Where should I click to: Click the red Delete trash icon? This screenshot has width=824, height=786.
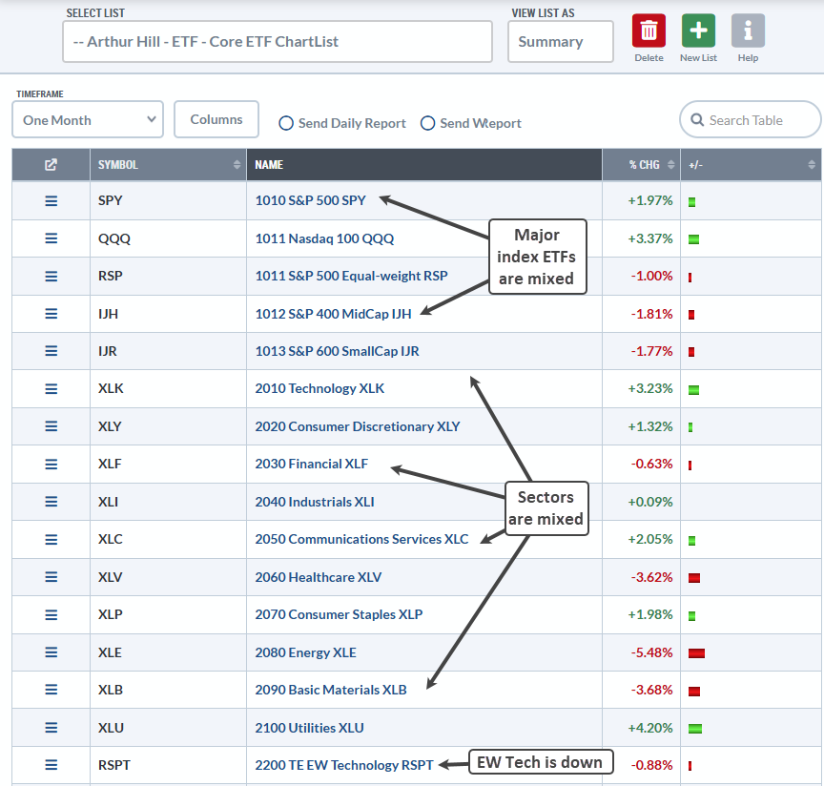[649, 31]
